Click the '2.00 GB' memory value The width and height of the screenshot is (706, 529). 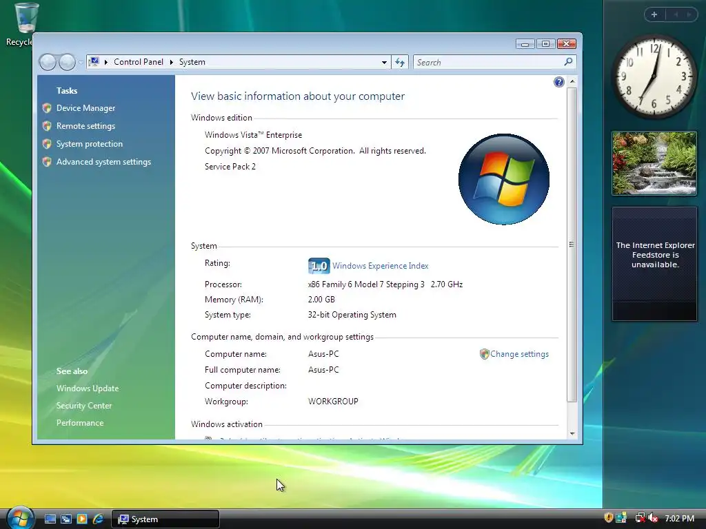(321, 300)
